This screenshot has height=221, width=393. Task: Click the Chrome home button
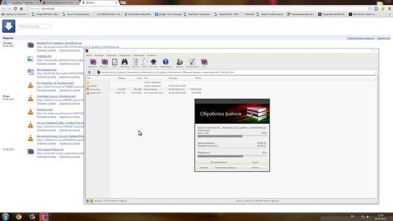21,9
